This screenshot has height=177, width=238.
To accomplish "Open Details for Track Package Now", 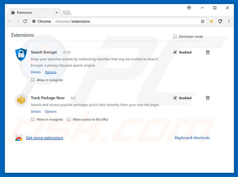I will 36,111.
